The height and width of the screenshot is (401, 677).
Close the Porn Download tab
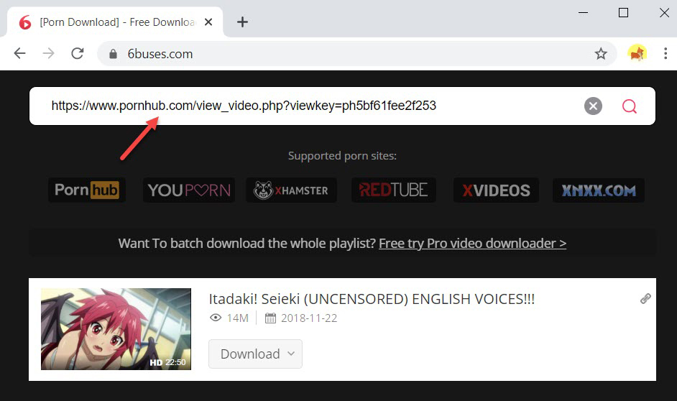[208, 22]
